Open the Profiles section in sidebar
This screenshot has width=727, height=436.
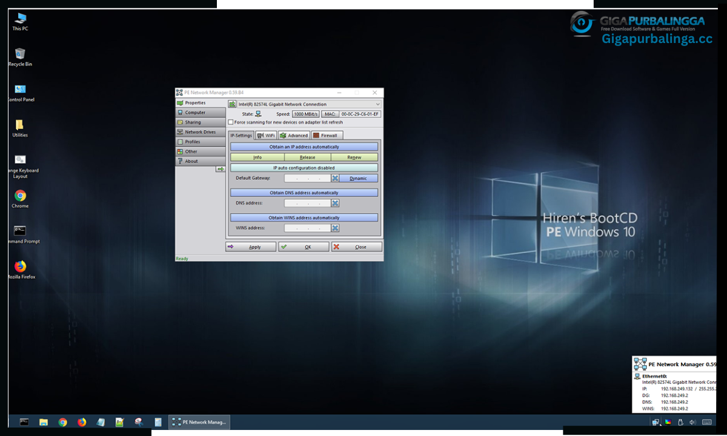[201, 142]
